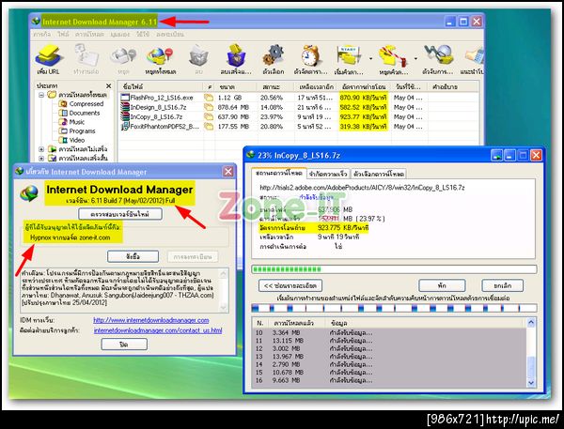The width and height of the screenshot is (564, 429).
Task: Click the queue folder icon in FoxitPhantomPDF52 row
Action: (209, 126)
